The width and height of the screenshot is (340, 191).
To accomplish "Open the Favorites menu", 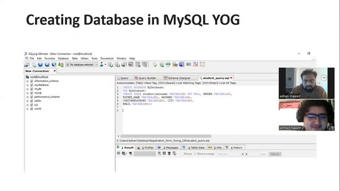I will 49,58.
